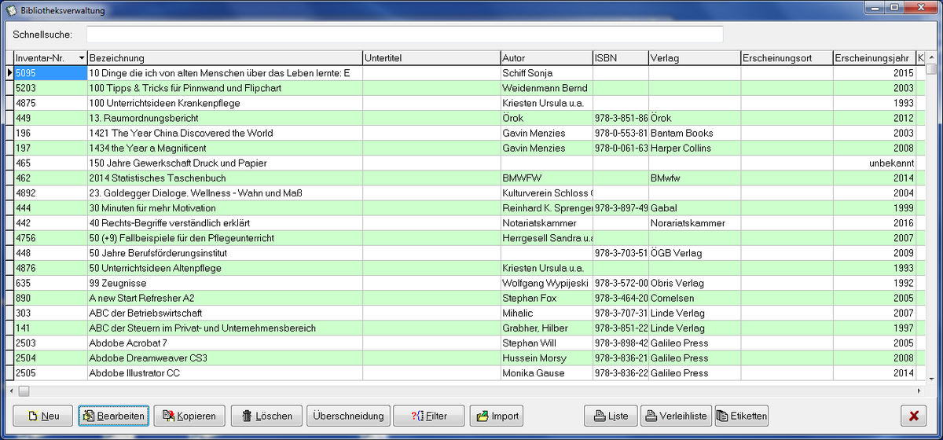Click the Bearbeiten button
Image resolution: width=943 pixels, height=440 pixels.
coord(113,416)
